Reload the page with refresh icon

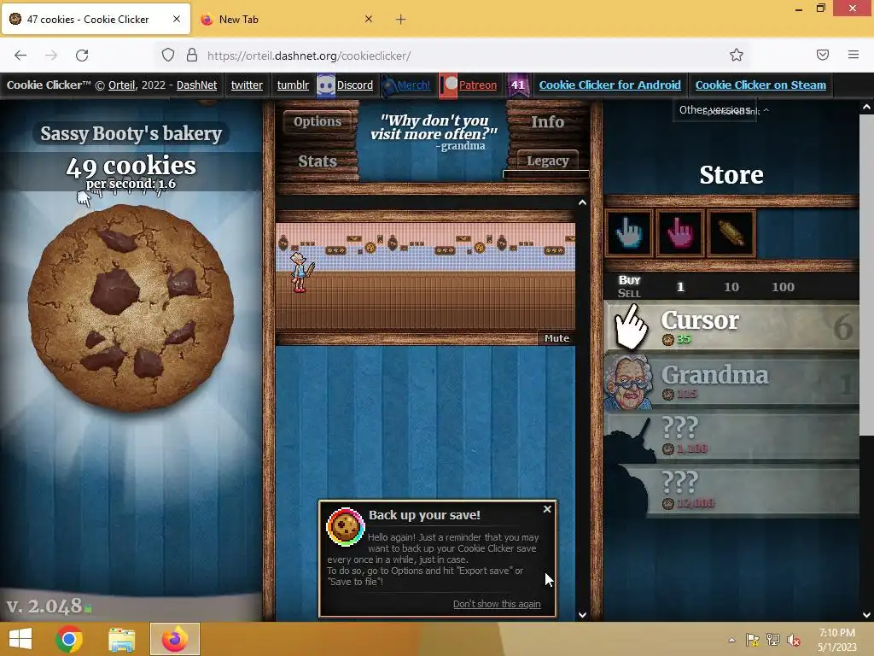[x=82, y=56]
